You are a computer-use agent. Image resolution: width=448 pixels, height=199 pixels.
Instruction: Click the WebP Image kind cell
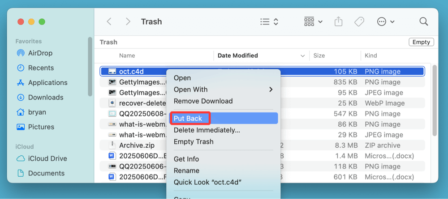[x=384, y=103]
